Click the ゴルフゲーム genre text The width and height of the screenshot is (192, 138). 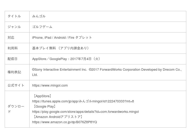coord(42,27)
